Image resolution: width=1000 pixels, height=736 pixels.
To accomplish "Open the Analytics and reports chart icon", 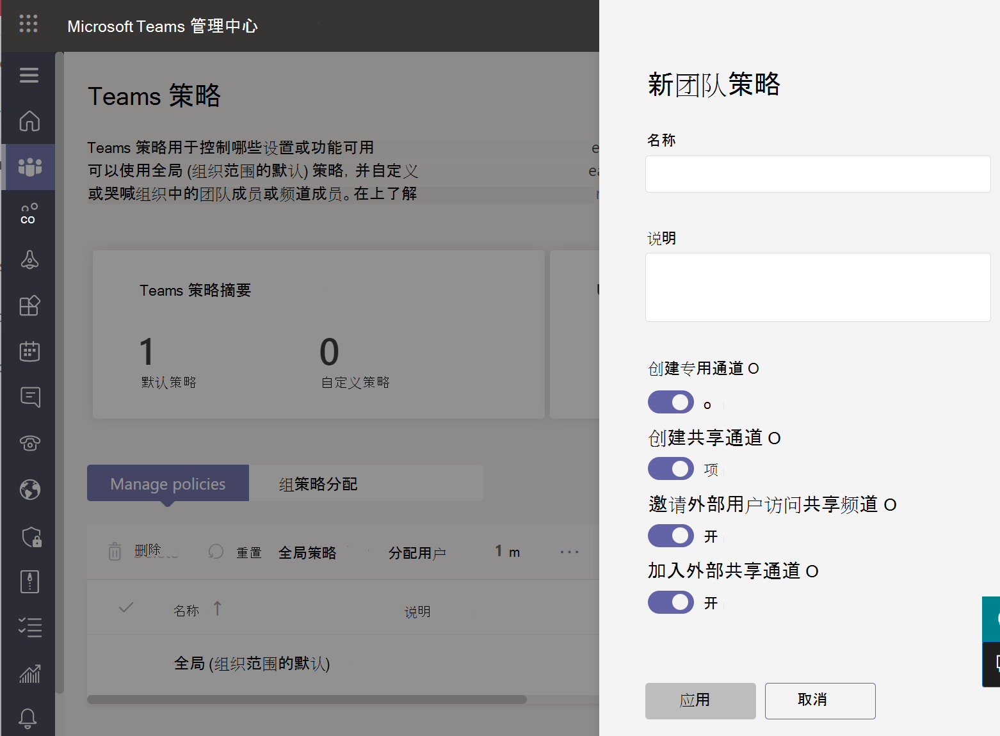I will click(29, 673).
